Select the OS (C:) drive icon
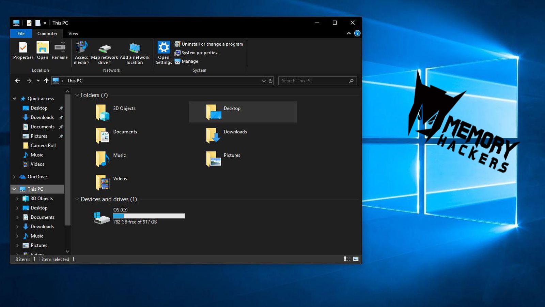This screenshot has height=307, width=545. [102, 218]
